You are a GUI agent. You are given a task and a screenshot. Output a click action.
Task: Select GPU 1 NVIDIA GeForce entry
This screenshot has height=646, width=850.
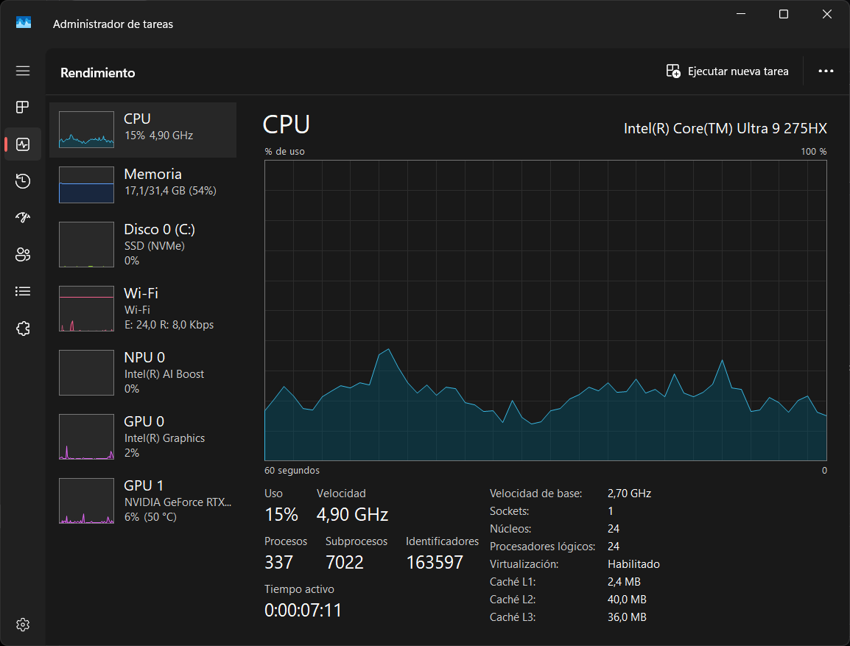pyautogui.click(x=143, y=501)
